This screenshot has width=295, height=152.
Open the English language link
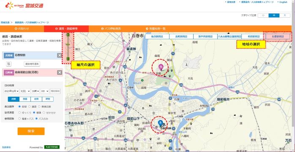click(x=283, y=2)
